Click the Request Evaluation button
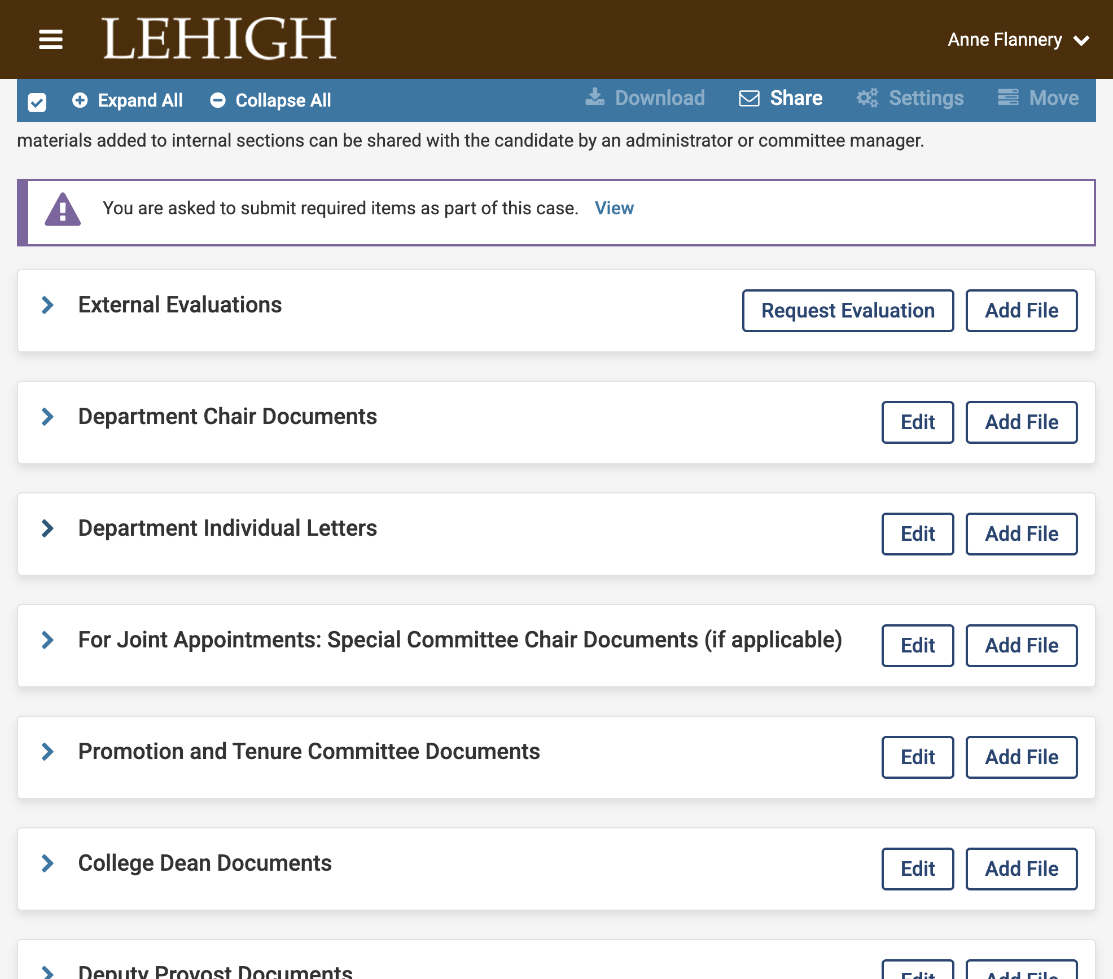Screen dimensions: 1113x979 click(x=848, y=311)
